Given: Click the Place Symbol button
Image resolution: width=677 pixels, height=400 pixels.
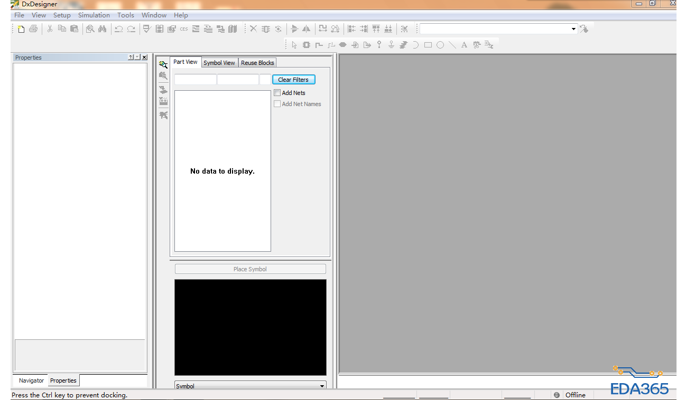Looking at the screenshot, I should click(x=250, y=269).
